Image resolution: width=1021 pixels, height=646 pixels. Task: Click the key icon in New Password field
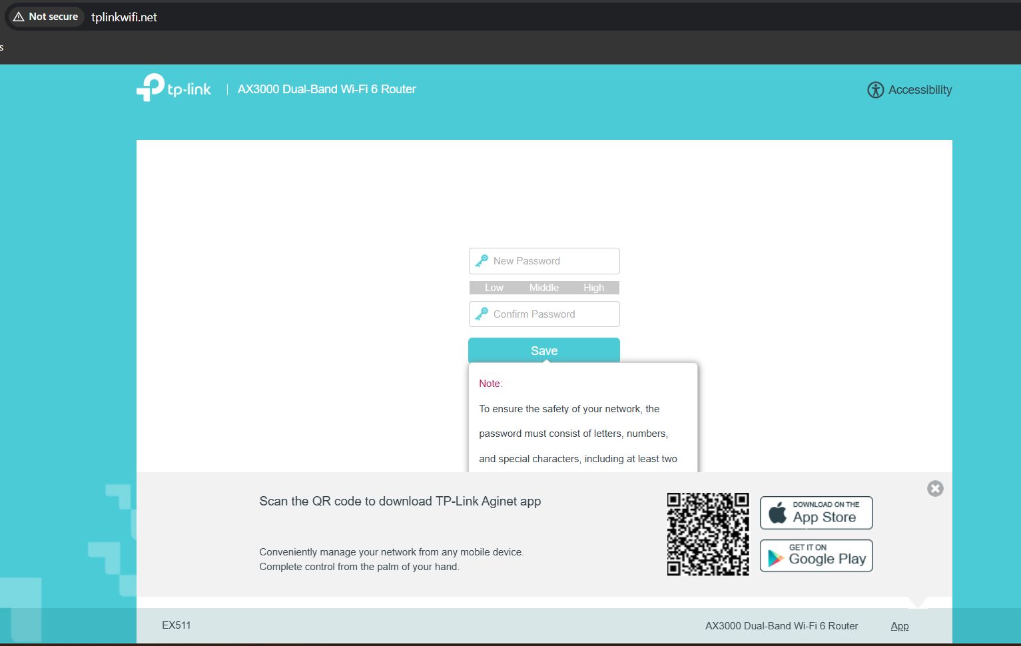pyautogui.click(x=482, y=260)
